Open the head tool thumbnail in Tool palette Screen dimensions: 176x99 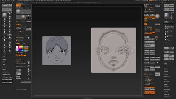[x=166, y=15]
